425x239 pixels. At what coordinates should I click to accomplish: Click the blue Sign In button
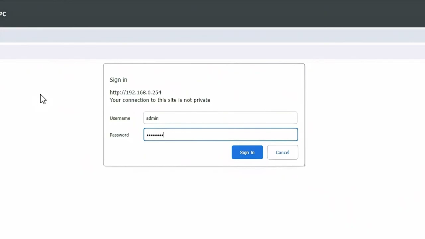[x=247, y=152]
